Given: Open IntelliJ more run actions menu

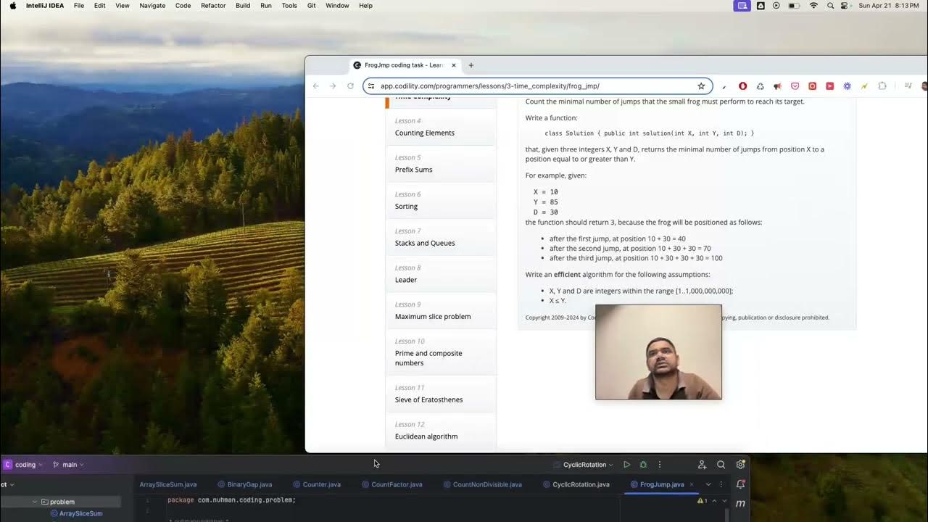Looking at the screenshot, I should (x=659, y=465).
